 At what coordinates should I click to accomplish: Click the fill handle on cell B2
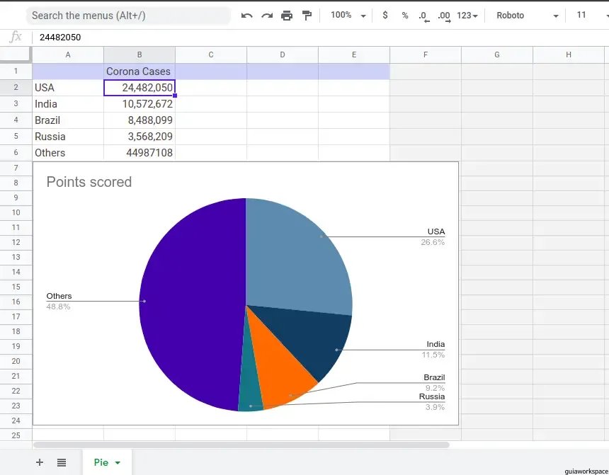(175, 96)
